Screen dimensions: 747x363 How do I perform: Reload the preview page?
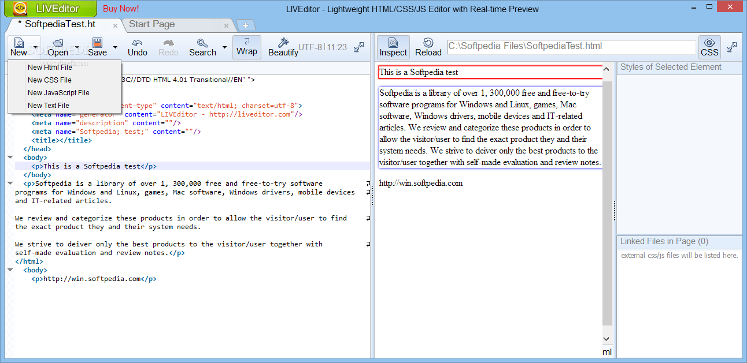pos(428,47)
